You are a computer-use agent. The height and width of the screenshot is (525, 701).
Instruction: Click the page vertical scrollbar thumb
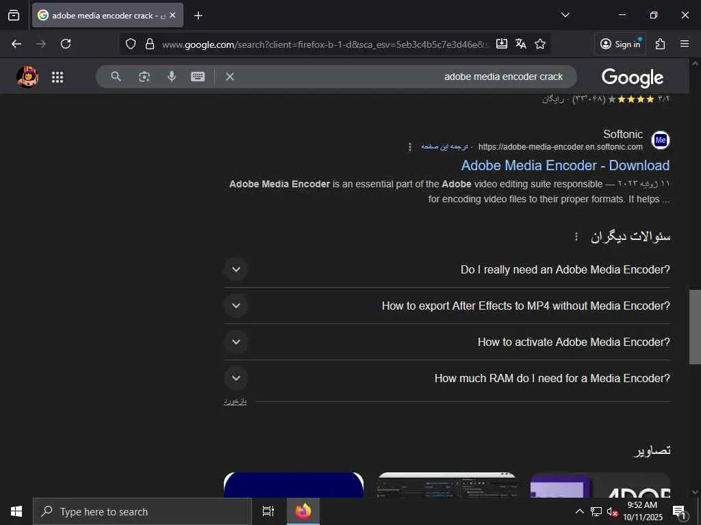(x=695, y=327)
